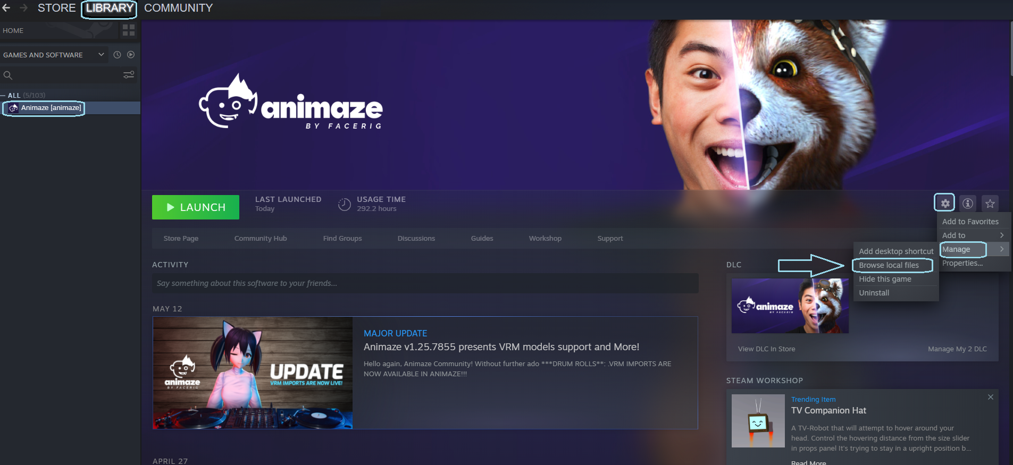Image resolution: width=1013 pixels, height=465 pixels.
Task: Click the Animaze game icon in the library list
Action: click(x=14, y=108)
